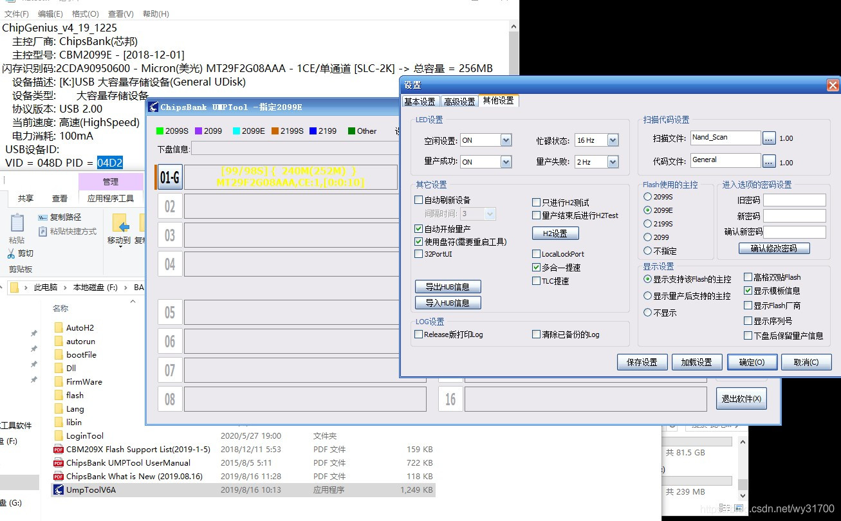Click the ChipsBank UMPTool UserManual PDF icon

(59, 462)
